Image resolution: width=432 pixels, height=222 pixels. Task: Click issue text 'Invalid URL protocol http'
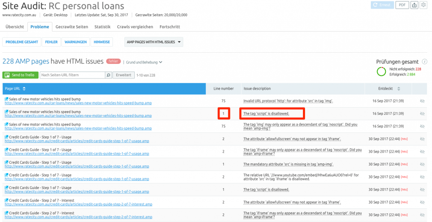[x=288, y=101]
